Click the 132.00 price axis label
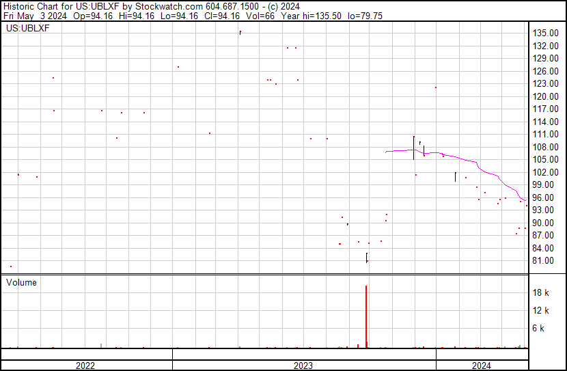Screen dimensions: 567x371 tap(545, 46)
